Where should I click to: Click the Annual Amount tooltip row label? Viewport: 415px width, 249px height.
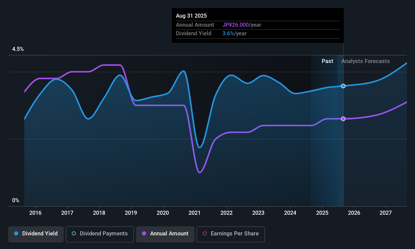click(x=195, y=25)
